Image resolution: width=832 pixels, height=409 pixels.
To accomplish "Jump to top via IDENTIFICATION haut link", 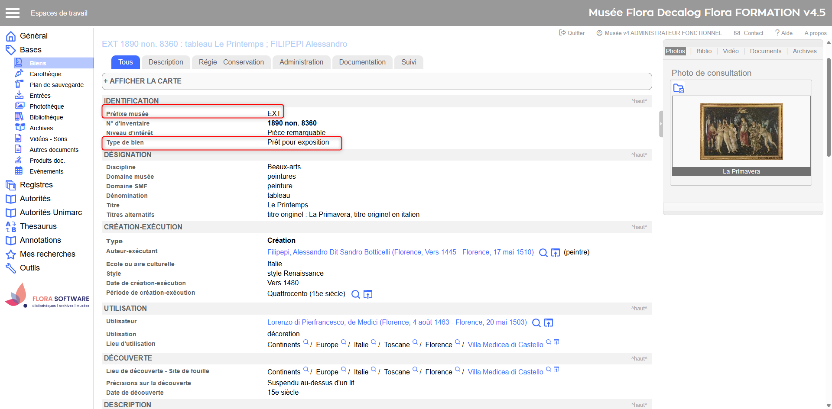I will pos(639,101).
